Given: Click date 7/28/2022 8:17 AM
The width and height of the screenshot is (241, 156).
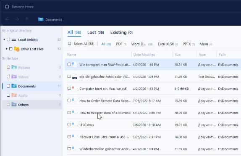Looking at the screenshot, I should coord(147,101).
